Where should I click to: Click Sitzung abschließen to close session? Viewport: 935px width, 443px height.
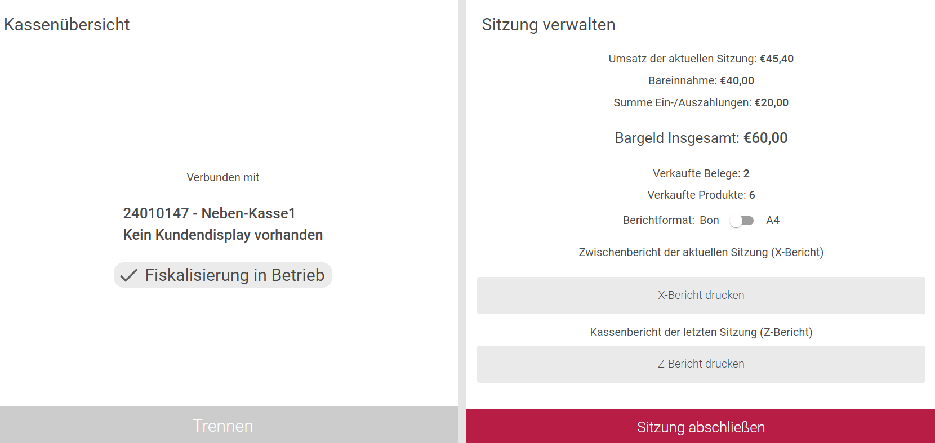(700, 427)
